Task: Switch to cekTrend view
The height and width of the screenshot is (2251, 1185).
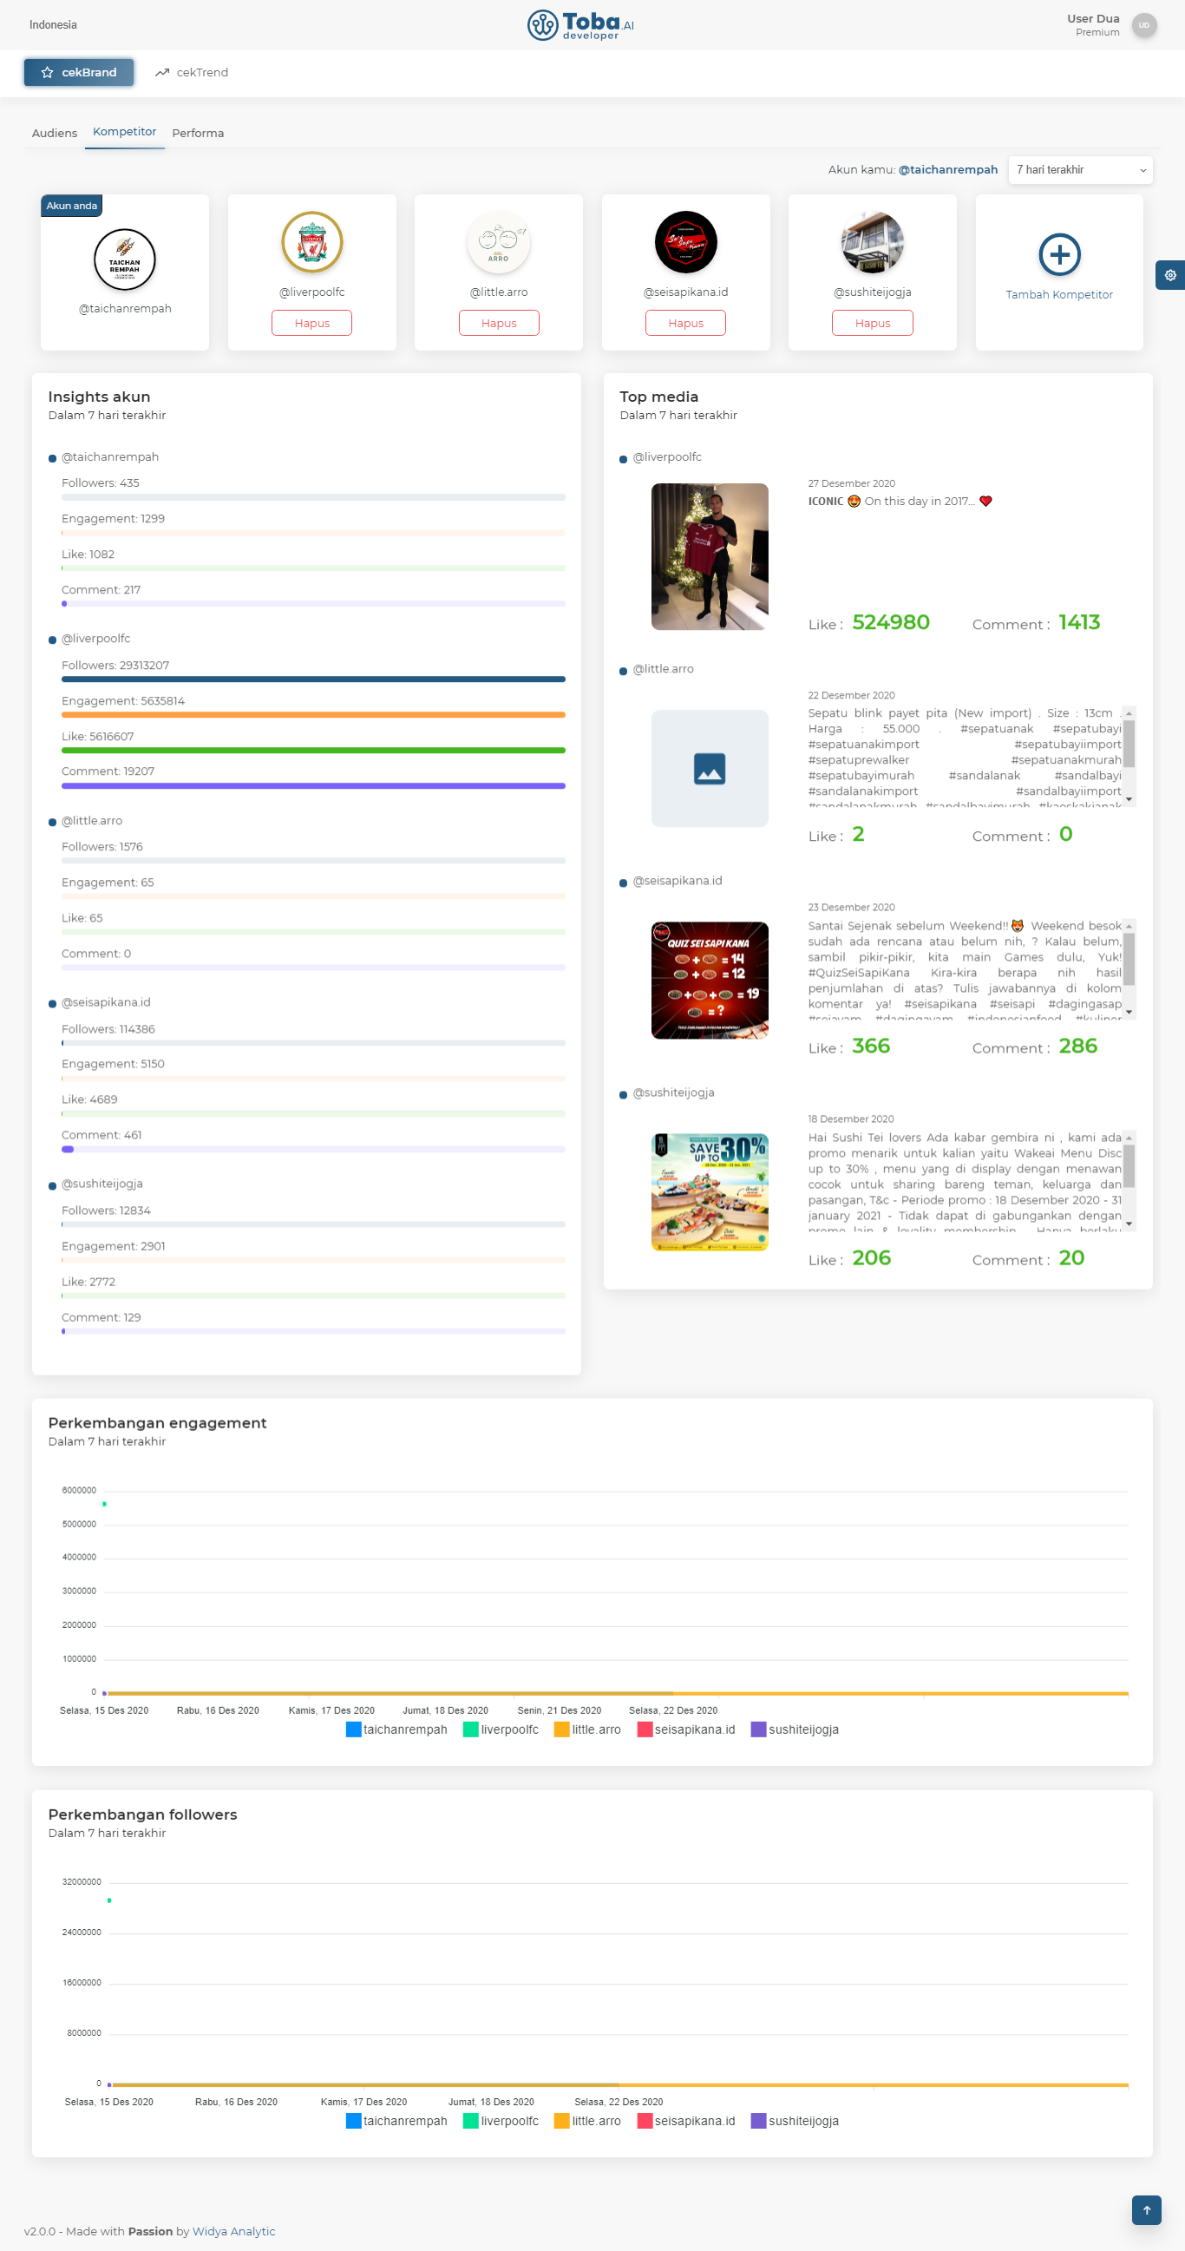Action: coord(191,73)
